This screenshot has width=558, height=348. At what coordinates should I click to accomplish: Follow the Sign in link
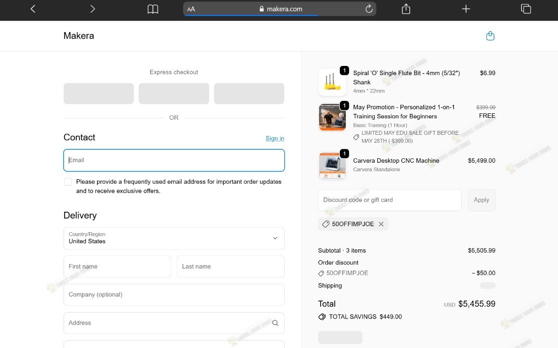click(275, 138)
